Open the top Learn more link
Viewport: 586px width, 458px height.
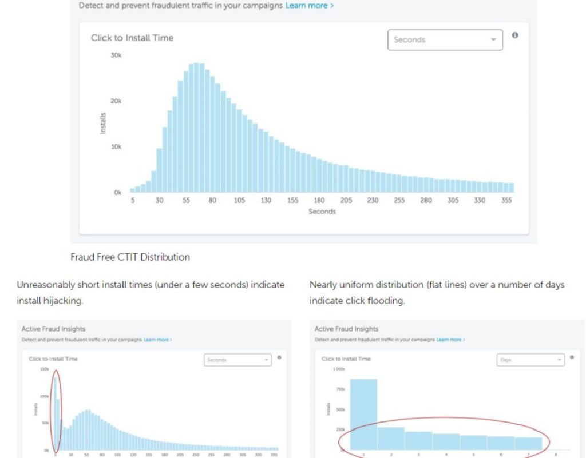pyautogui.click(x=310, y=6)
